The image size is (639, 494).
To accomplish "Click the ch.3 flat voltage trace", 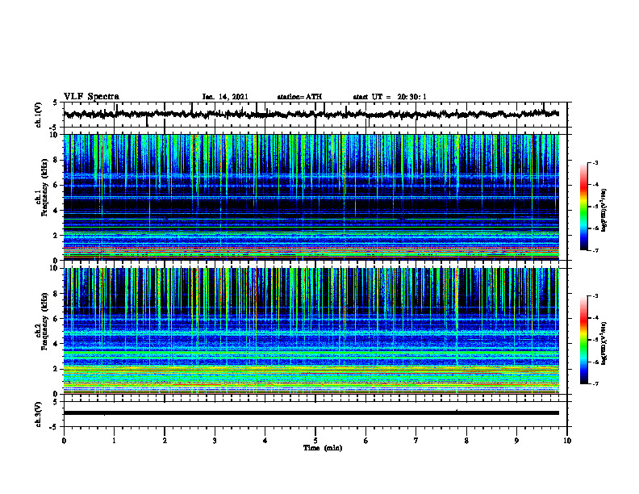I will coord(311,413).
